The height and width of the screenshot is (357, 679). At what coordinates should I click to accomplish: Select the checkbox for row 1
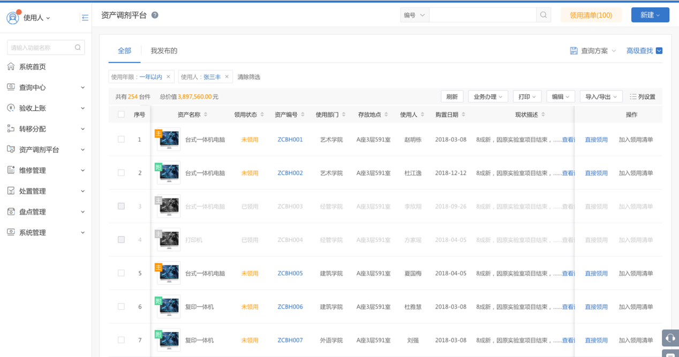121,140
